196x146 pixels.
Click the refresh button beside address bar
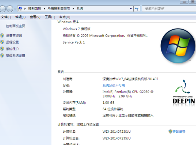point(137,9)
